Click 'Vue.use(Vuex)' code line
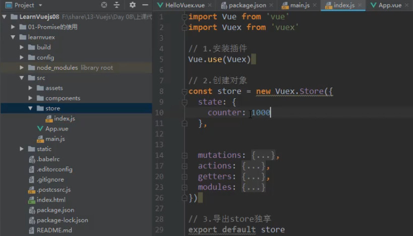The width and height of the screenshot is (413, 236). coord(219,60)
